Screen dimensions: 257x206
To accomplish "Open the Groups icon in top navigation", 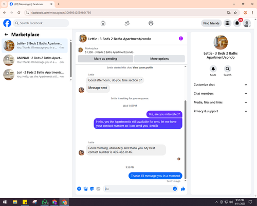I will 151,23.
